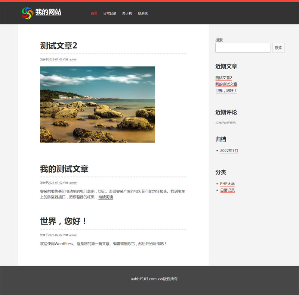Image resolution: width=299 pixels, height=295 pixels.
Task: Open the 关于我 menu item
Action: click(x=127, y=13)
